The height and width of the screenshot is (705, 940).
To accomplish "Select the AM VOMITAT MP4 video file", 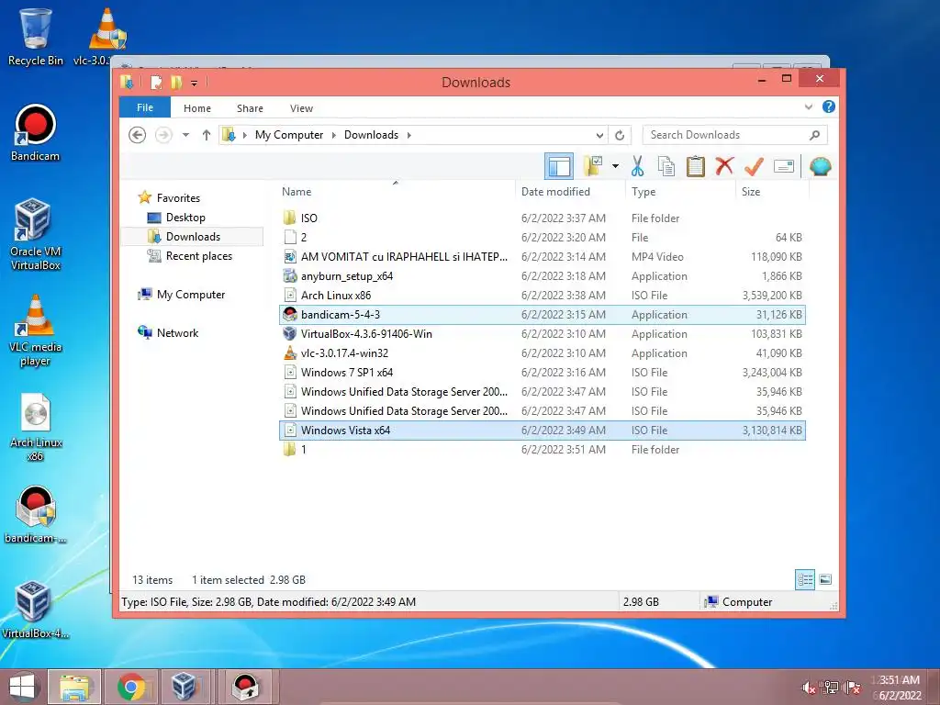I will coord(542,257).
